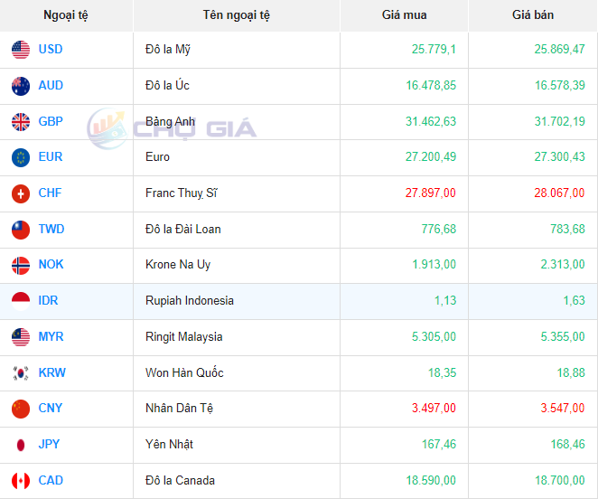Open the USD currency link
The width and height of the screenshot is (598, 499).
coord(51,50)
